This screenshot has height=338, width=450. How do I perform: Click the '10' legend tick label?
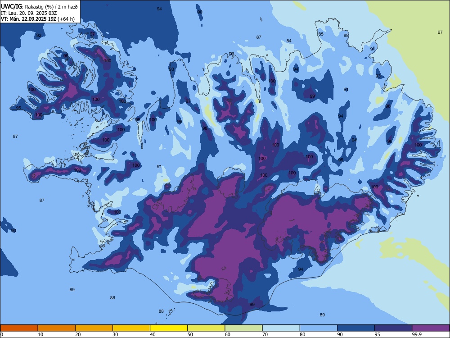[x=40, y=334]
